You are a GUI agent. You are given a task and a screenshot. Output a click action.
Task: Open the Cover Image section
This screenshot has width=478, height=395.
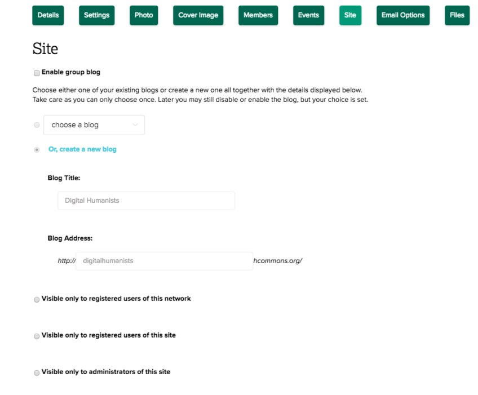198,15
